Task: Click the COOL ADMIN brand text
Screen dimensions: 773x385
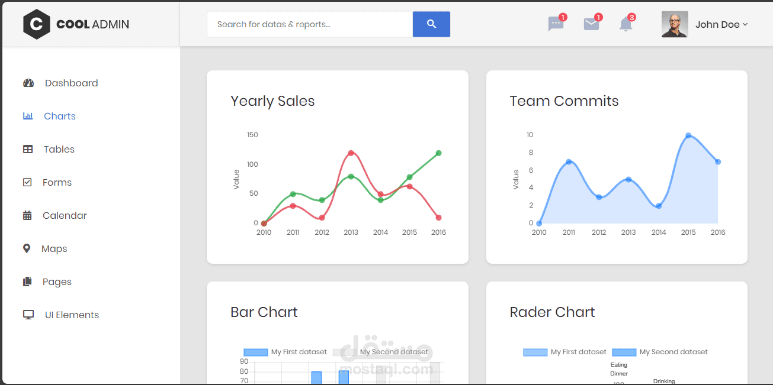Action: click(92, 24)
